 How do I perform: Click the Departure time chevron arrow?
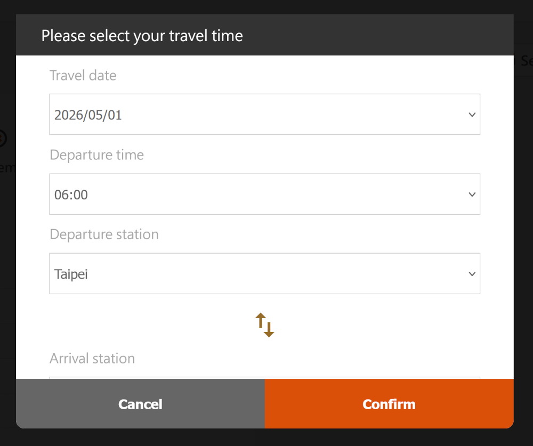pyautogui.click(x=472, y=194)
